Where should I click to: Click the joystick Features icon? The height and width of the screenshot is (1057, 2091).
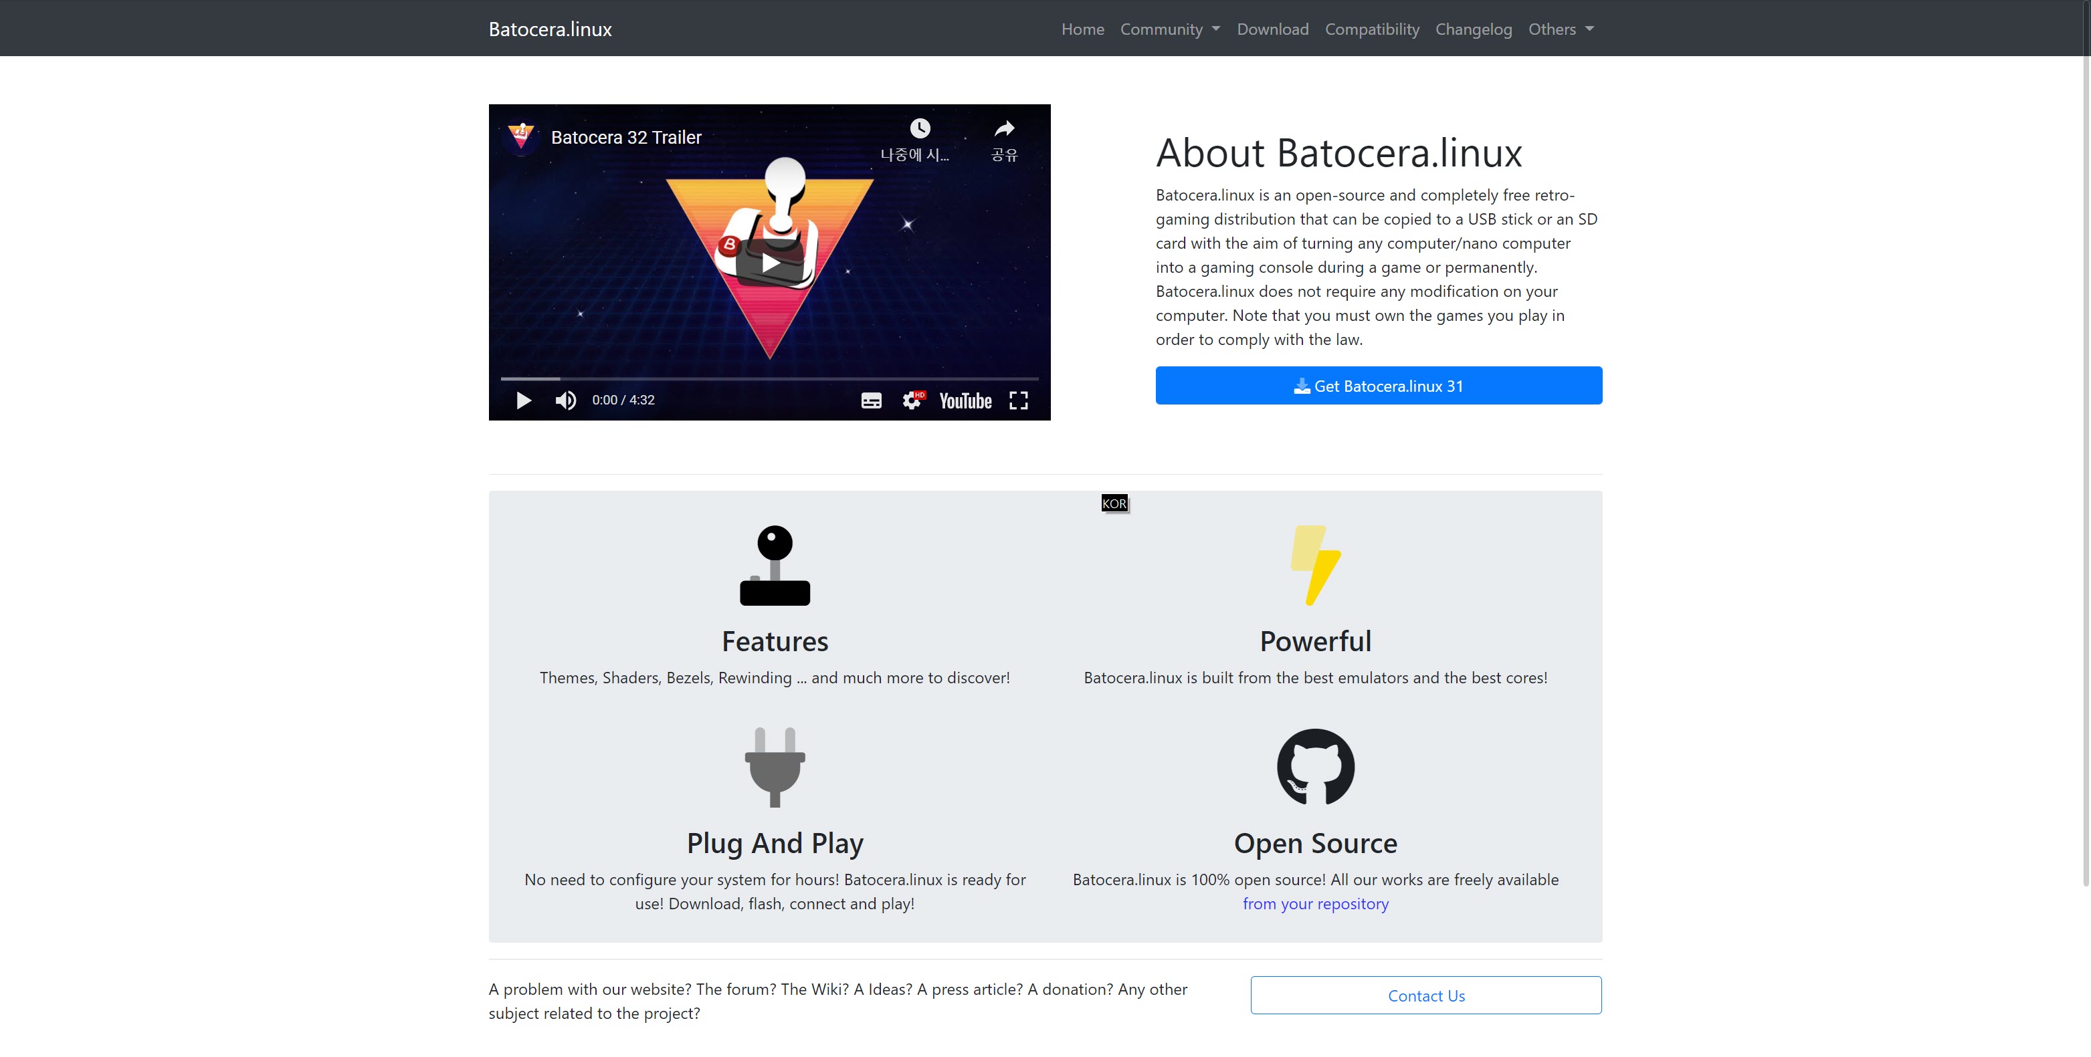pyautogui.click(x=775, y=566)
